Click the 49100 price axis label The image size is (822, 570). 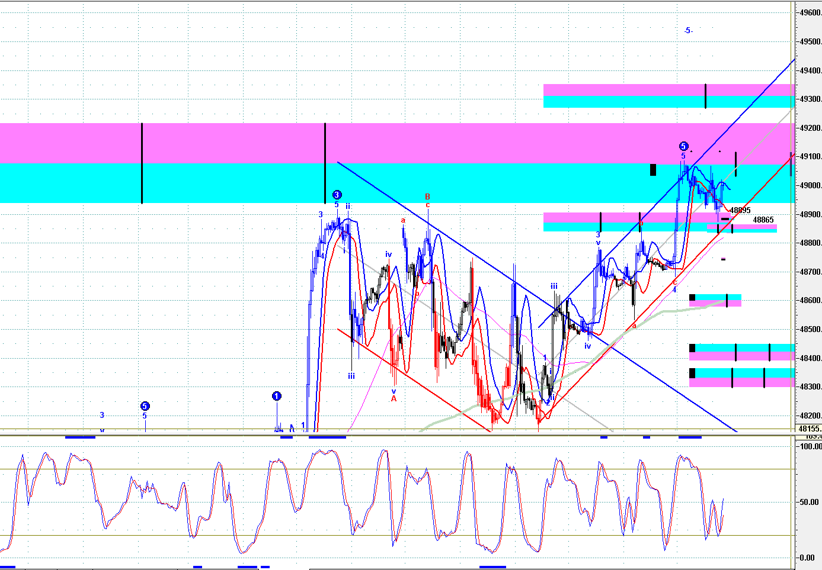click(810, 157)
